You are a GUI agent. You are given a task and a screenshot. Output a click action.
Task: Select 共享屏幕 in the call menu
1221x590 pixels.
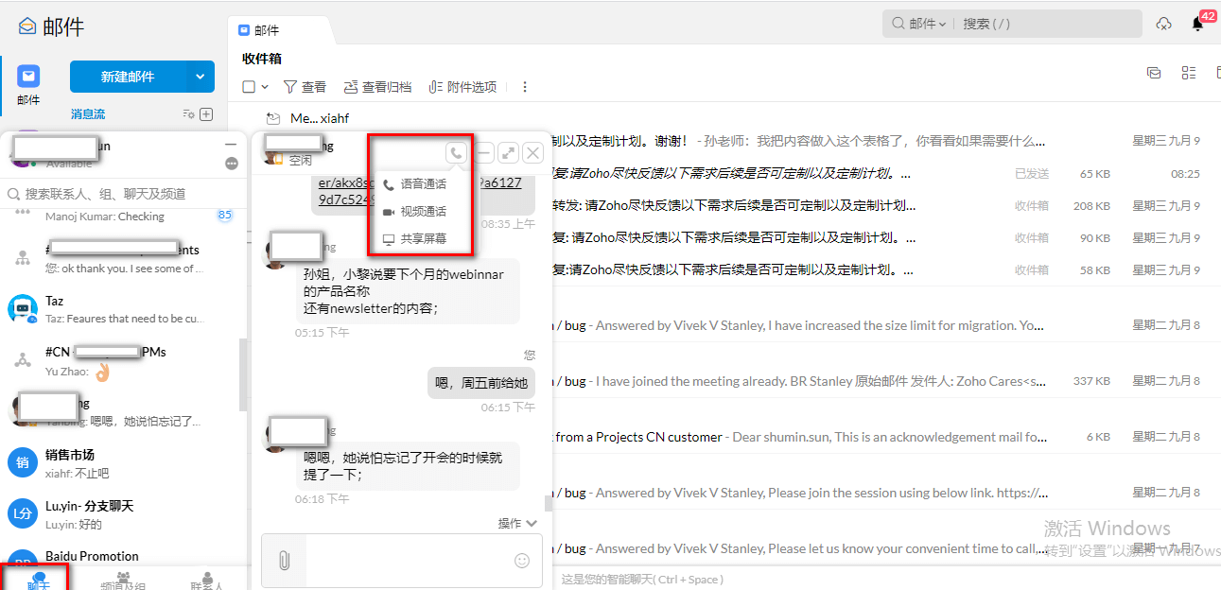[x=422, y=239]
